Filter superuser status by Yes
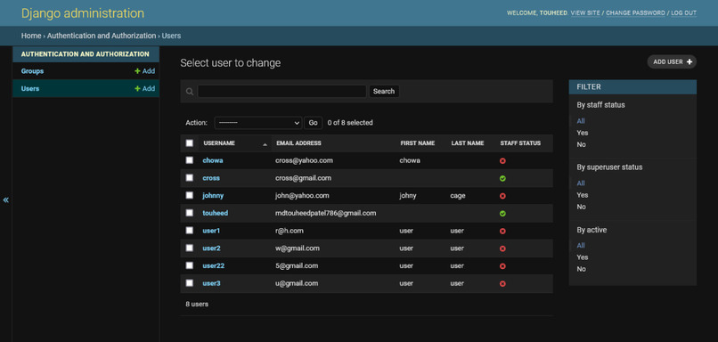718x342 pixels. pos(583,195)
